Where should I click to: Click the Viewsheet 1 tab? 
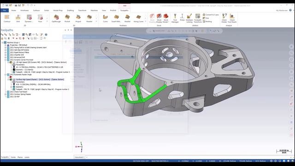coord(79,157)
